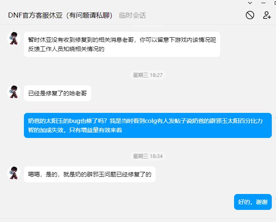This screenshot has width=276, height=222.
Task: Click own avatar next to '好的，谢谢' bubble
Action: pos(275,201)
